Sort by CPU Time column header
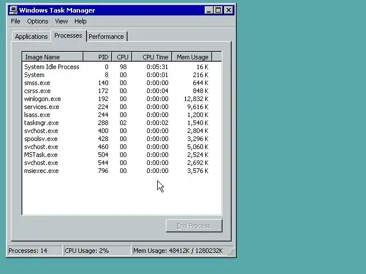 coord(152,57)
